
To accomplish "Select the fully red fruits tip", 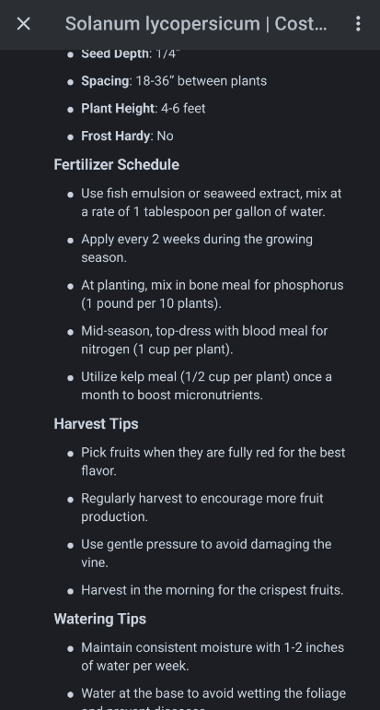I will coord(213,461).
